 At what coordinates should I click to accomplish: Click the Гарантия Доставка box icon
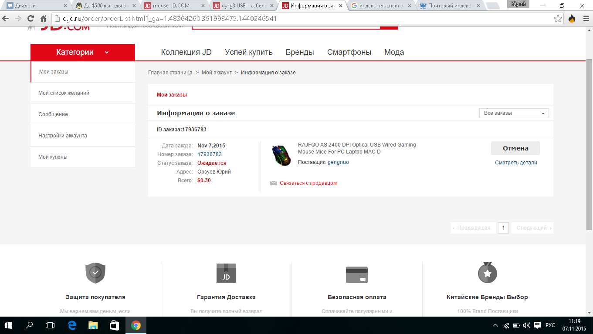[226, 273]
